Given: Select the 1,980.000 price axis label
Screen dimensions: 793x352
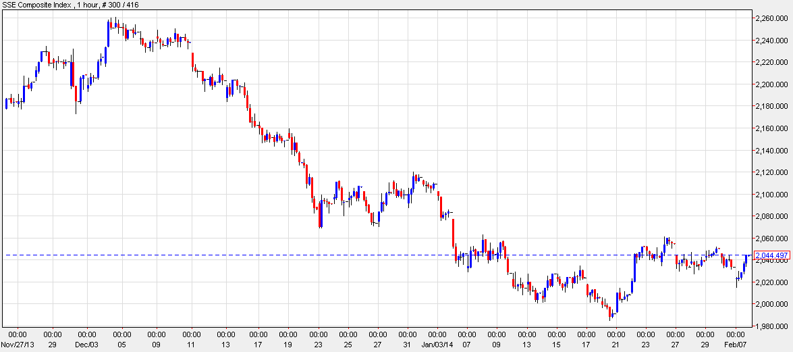Looking at the screenshot, I should (771, 326).
